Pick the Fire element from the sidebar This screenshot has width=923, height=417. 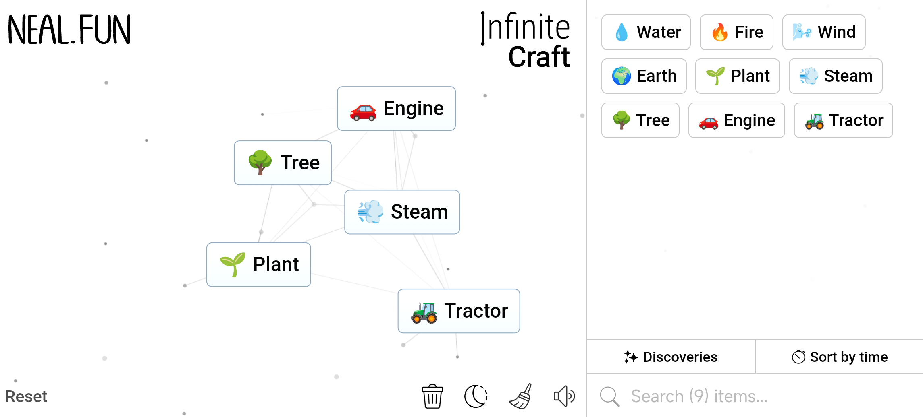point(736,32)
